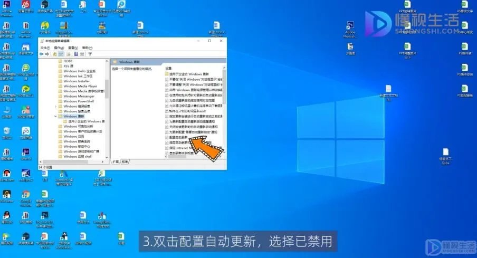Open the 文件(F) menu
Viewport: 477px width, 258px height.
click(45, 48)
